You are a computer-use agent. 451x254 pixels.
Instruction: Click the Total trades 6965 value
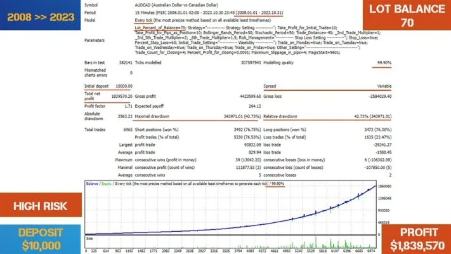point(127,130)
